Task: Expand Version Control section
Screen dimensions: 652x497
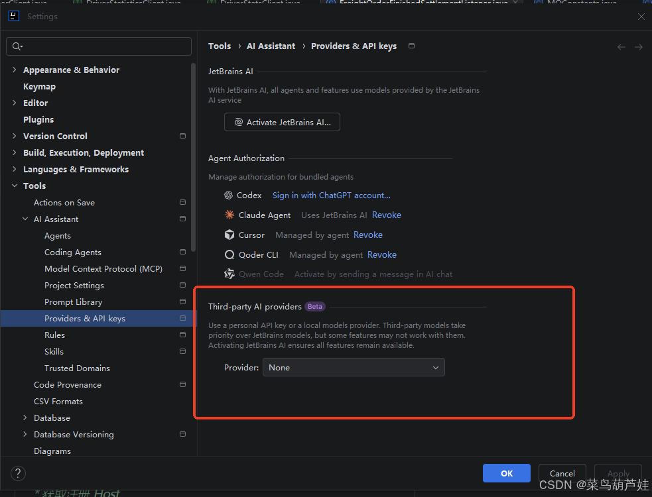Action: [15, 136]
